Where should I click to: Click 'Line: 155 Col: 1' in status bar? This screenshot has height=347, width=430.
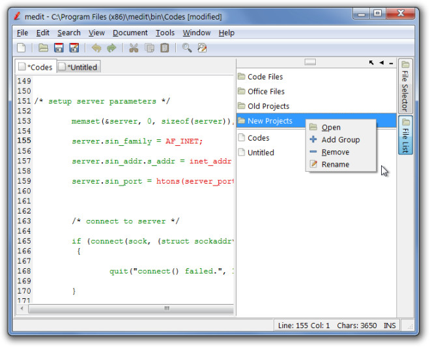(304, 326)
